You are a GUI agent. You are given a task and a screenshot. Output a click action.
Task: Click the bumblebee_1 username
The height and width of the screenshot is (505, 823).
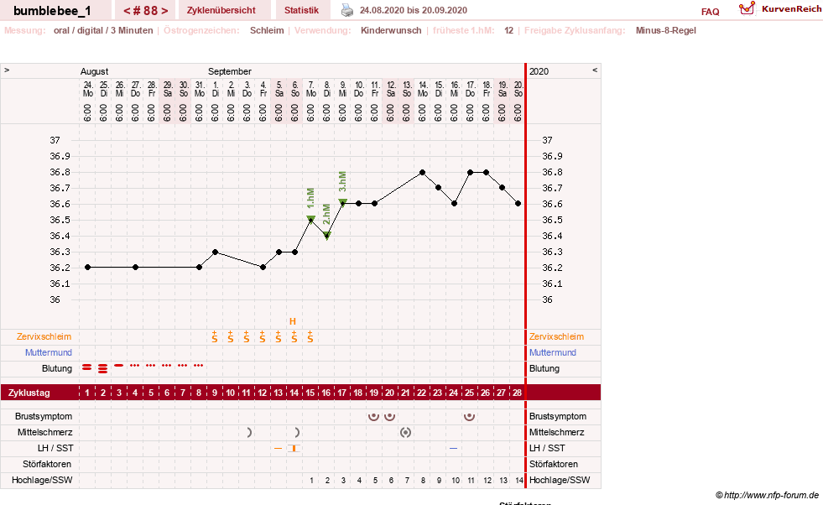click(x=52, y=11)
